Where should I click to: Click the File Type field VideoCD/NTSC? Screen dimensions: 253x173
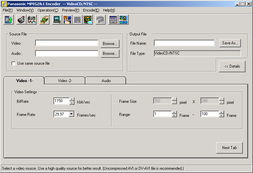(x=197, y=53)
